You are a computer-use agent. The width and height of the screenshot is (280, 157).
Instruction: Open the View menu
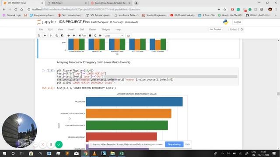(60, 29)
